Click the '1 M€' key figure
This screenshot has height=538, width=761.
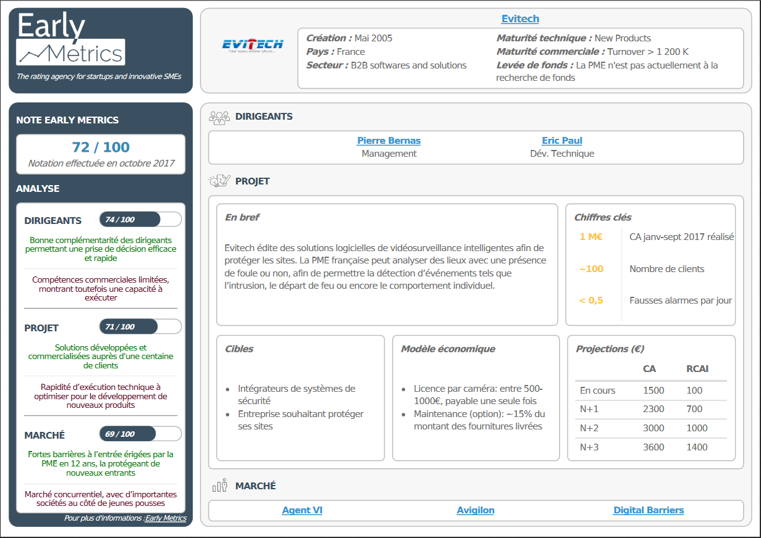pyautogui.click(x=591, y=236)
